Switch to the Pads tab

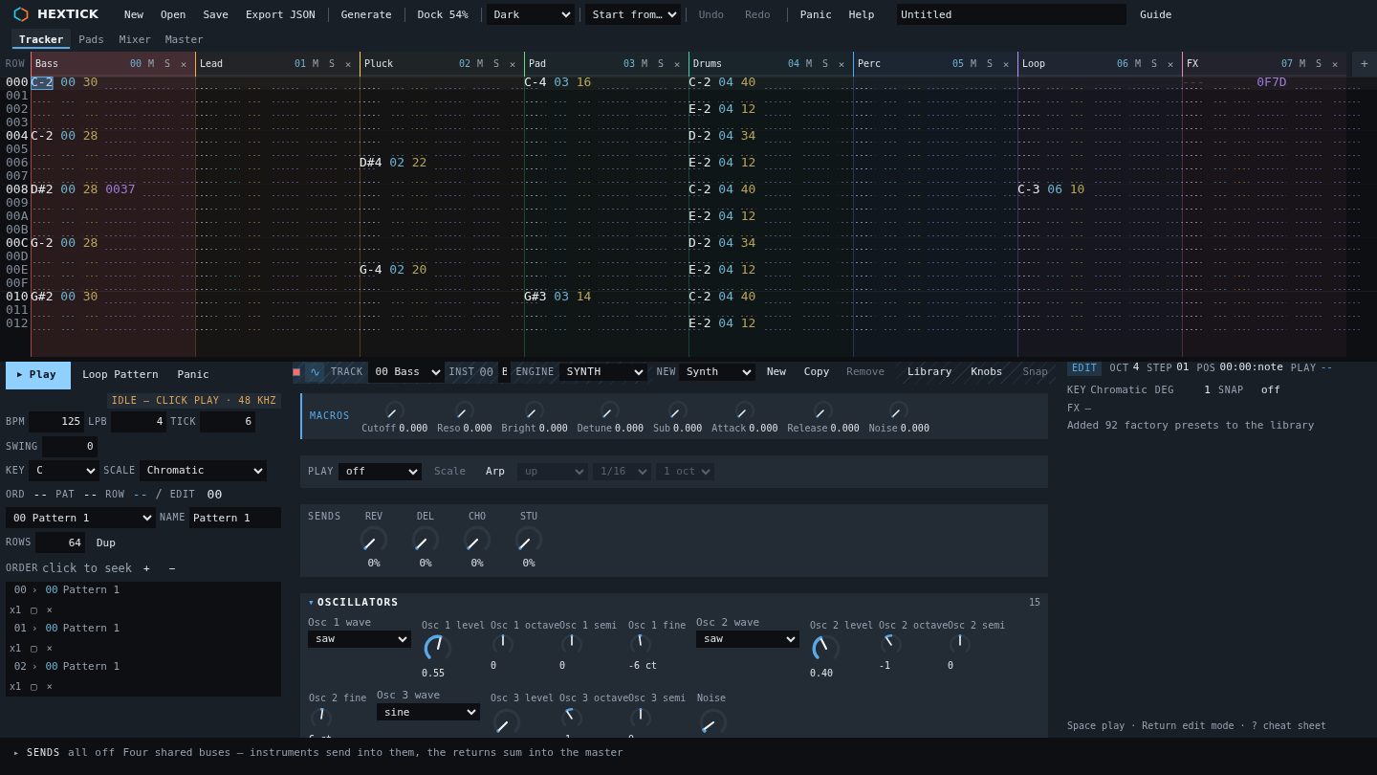click(91, 39)
